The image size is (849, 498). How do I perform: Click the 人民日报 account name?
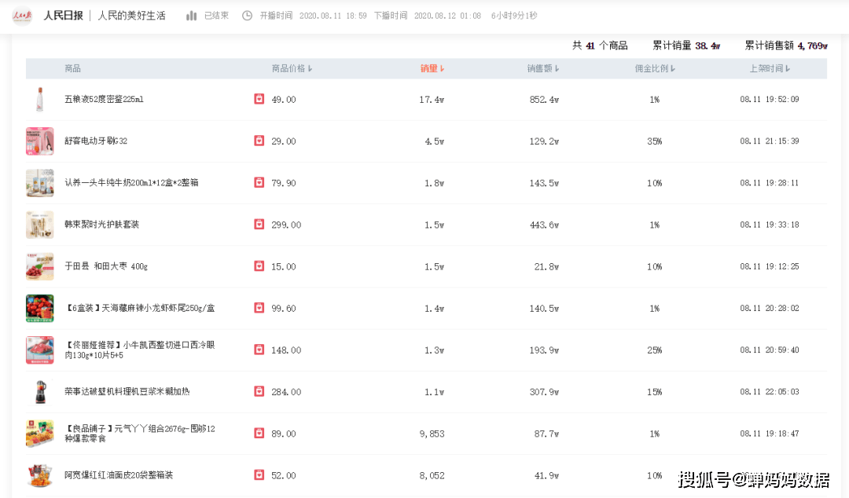pos(64,16)
